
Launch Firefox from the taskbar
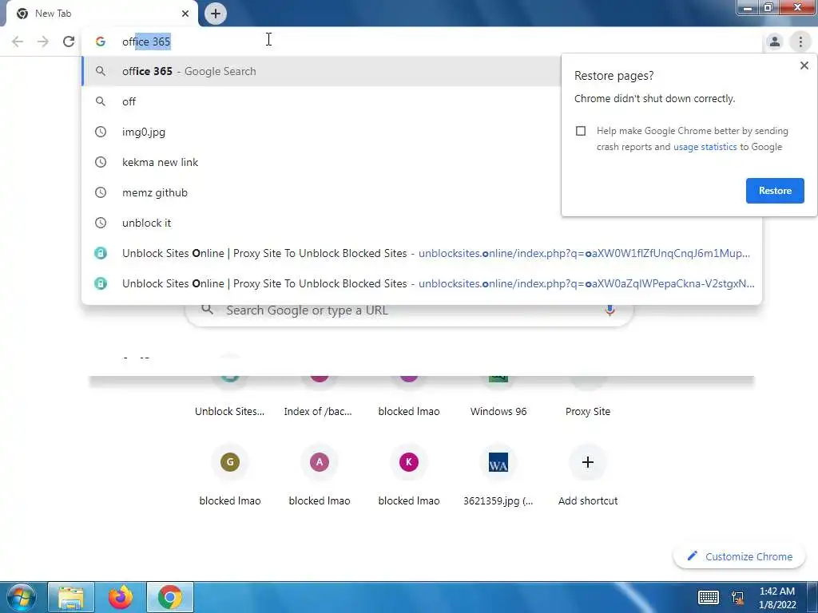tap(121, 597)
